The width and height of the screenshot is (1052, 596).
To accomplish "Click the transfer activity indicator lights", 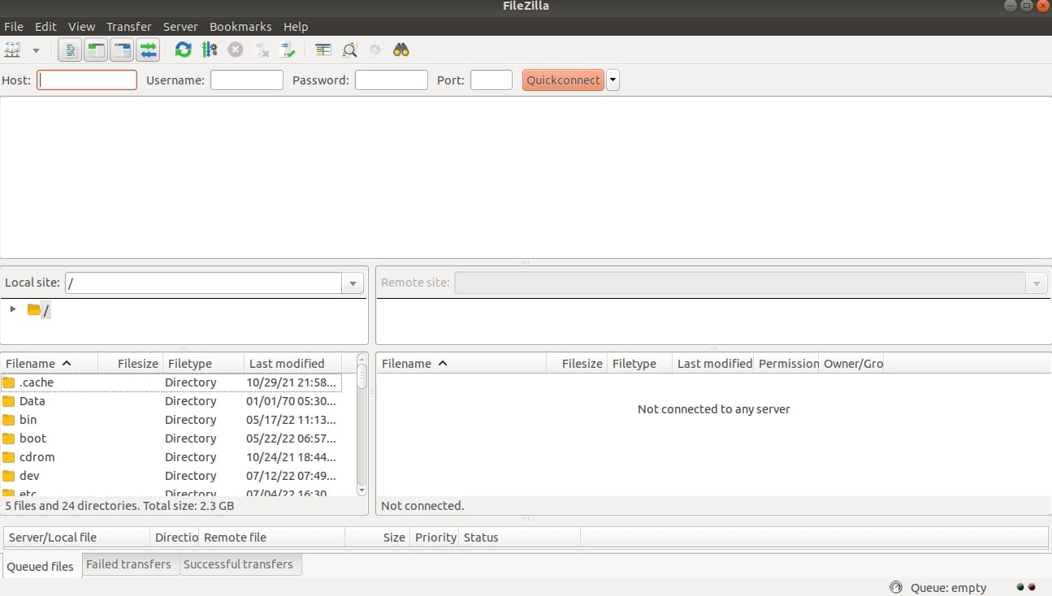I will tap(1026, 587).
